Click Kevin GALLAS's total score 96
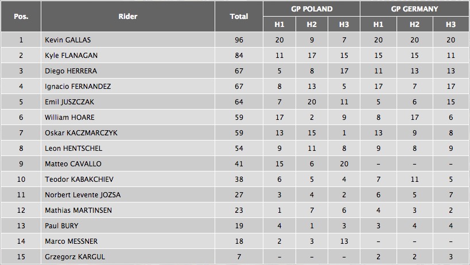Image resolution: width=470 pixels, height=265 pixels. (x=239, y=40)
